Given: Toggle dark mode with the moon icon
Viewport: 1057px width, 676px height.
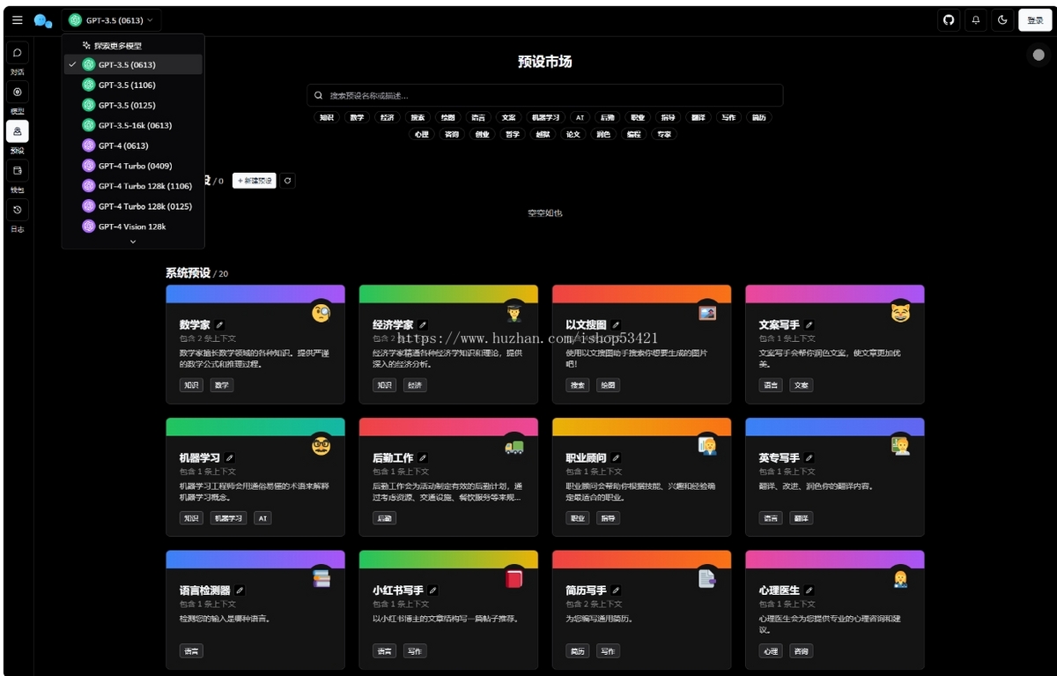Looking at the screenshot, I should [1002, 20].
